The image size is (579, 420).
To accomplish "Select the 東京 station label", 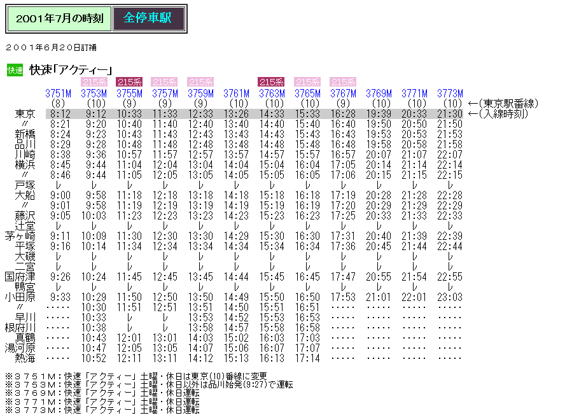I will [25, 114].
